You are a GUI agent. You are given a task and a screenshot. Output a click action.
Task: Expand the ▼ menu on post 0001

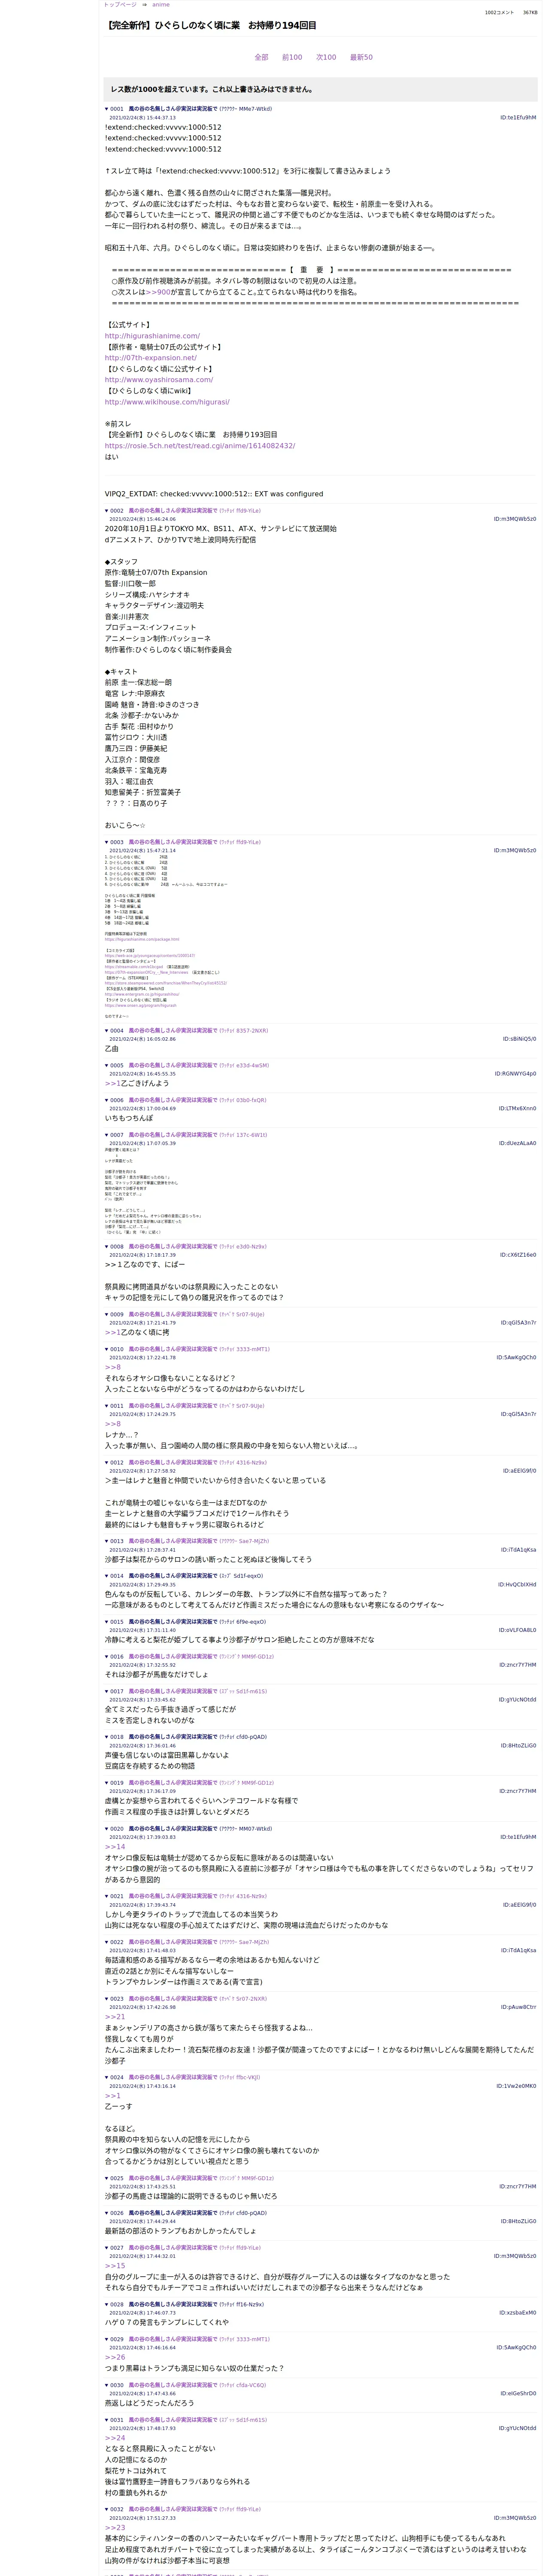pyautogui.click(x=107, y=109)
